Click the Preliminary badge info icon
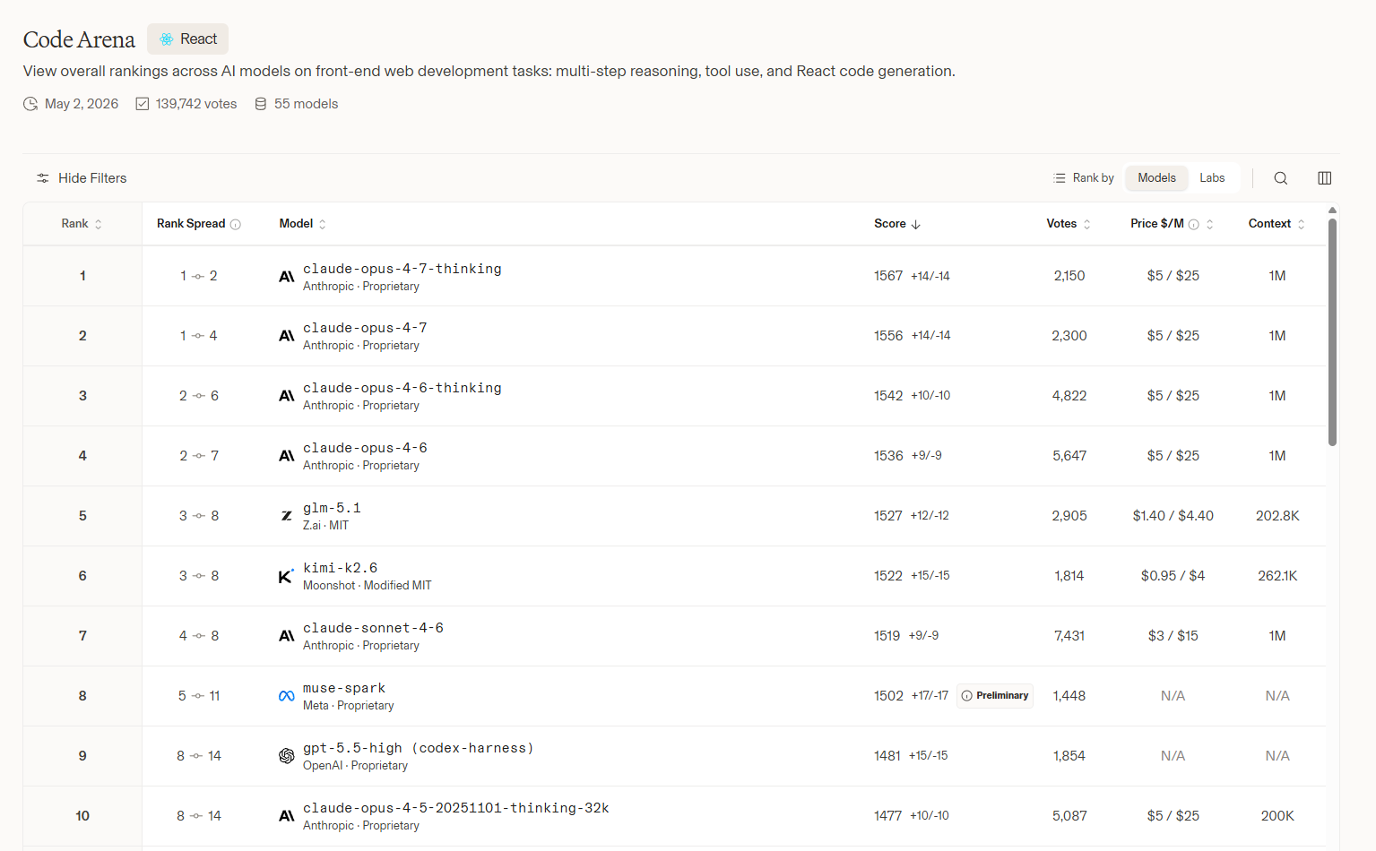The height and width of the screenshot is (851, 1376). 966,696
